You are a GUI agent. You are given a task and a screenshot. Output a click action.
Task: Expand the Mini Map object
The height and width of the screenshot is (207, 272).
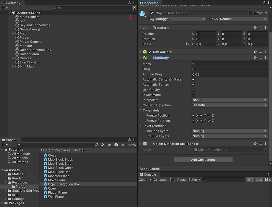click(13, 66)
